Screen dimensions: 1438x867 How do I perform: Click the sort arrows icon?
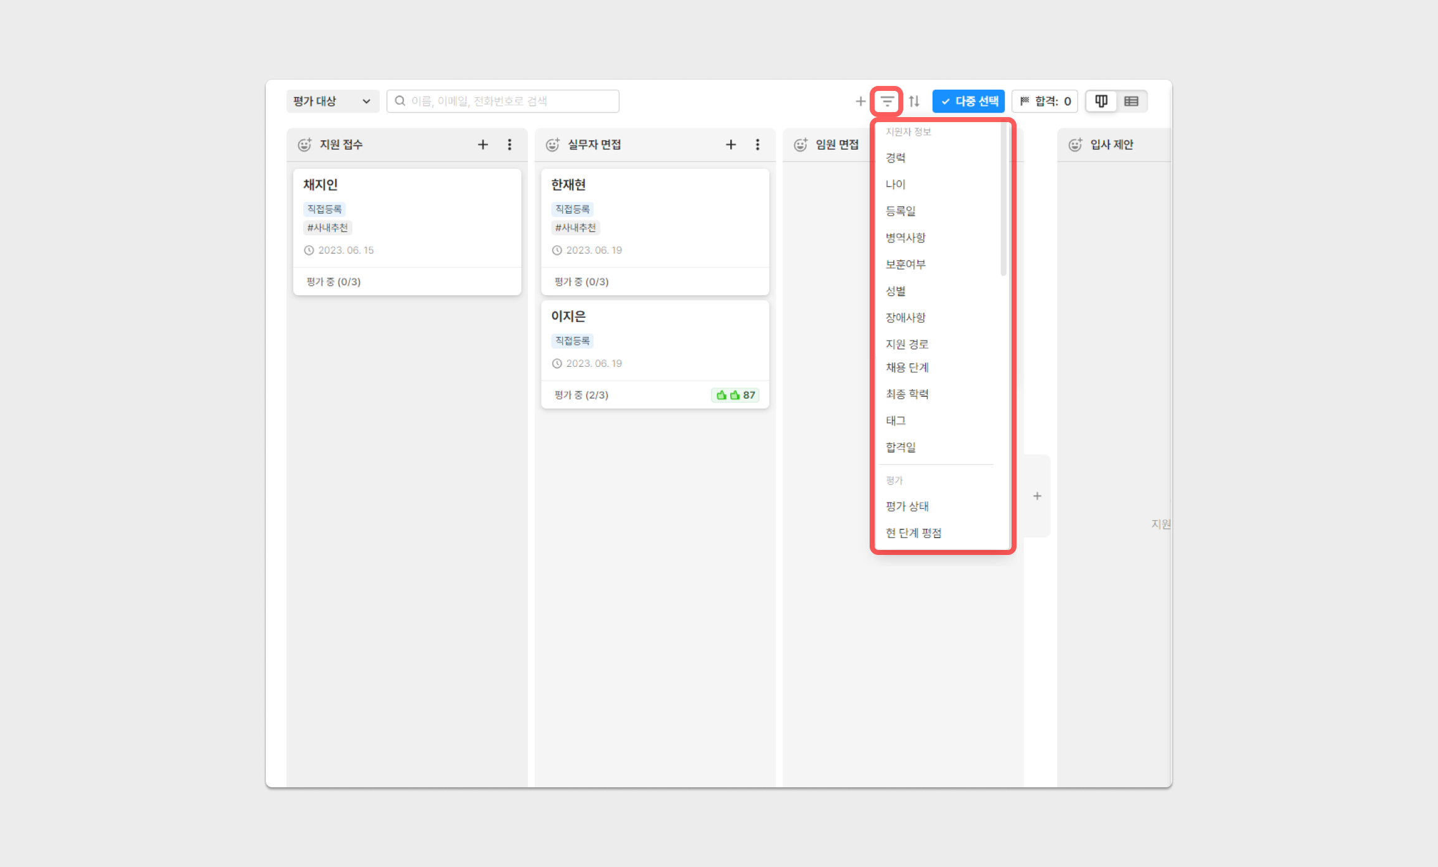point(914,101)
